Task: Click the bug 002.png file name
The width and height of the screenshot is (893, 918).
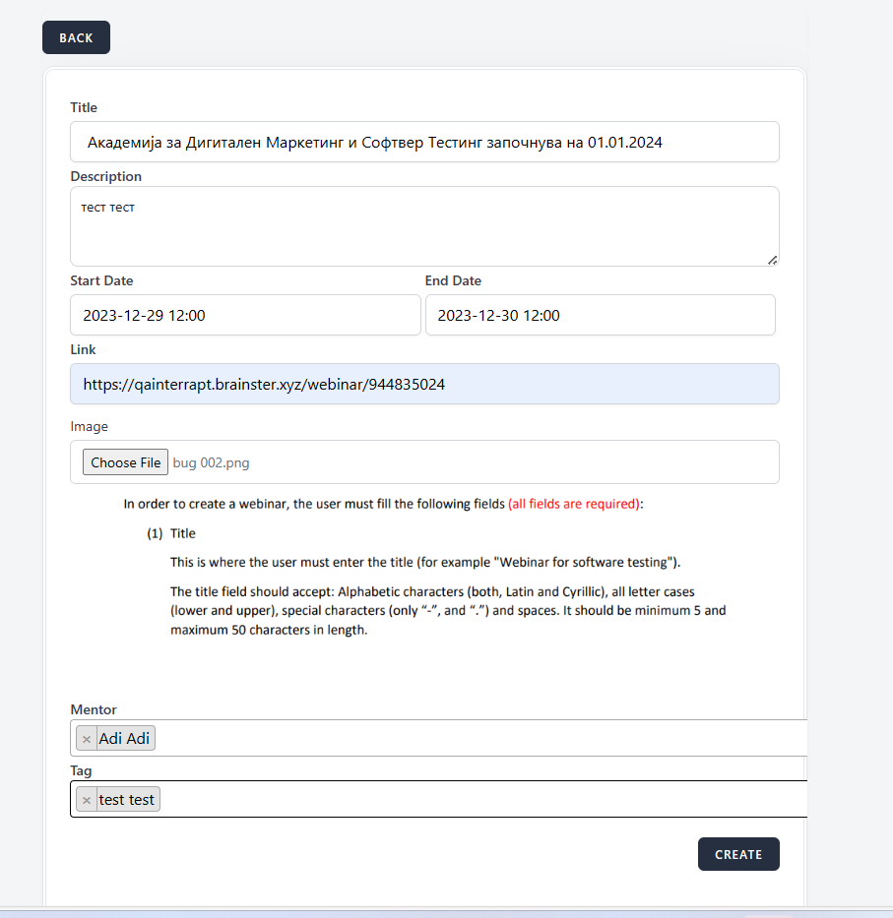Action: (x=205, y=462)
